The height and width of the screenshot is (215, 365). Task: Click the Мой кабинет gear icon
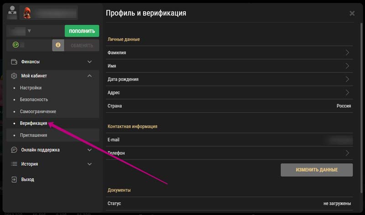(14, 76)
